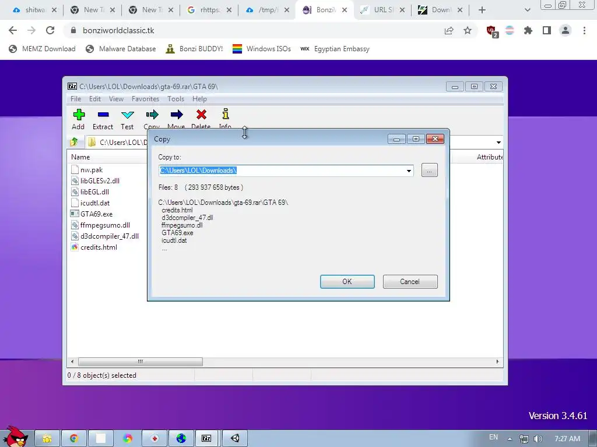Show hidden system tray icons arrow
Viewport: 597px width, 447px height.
pos(510,439)
